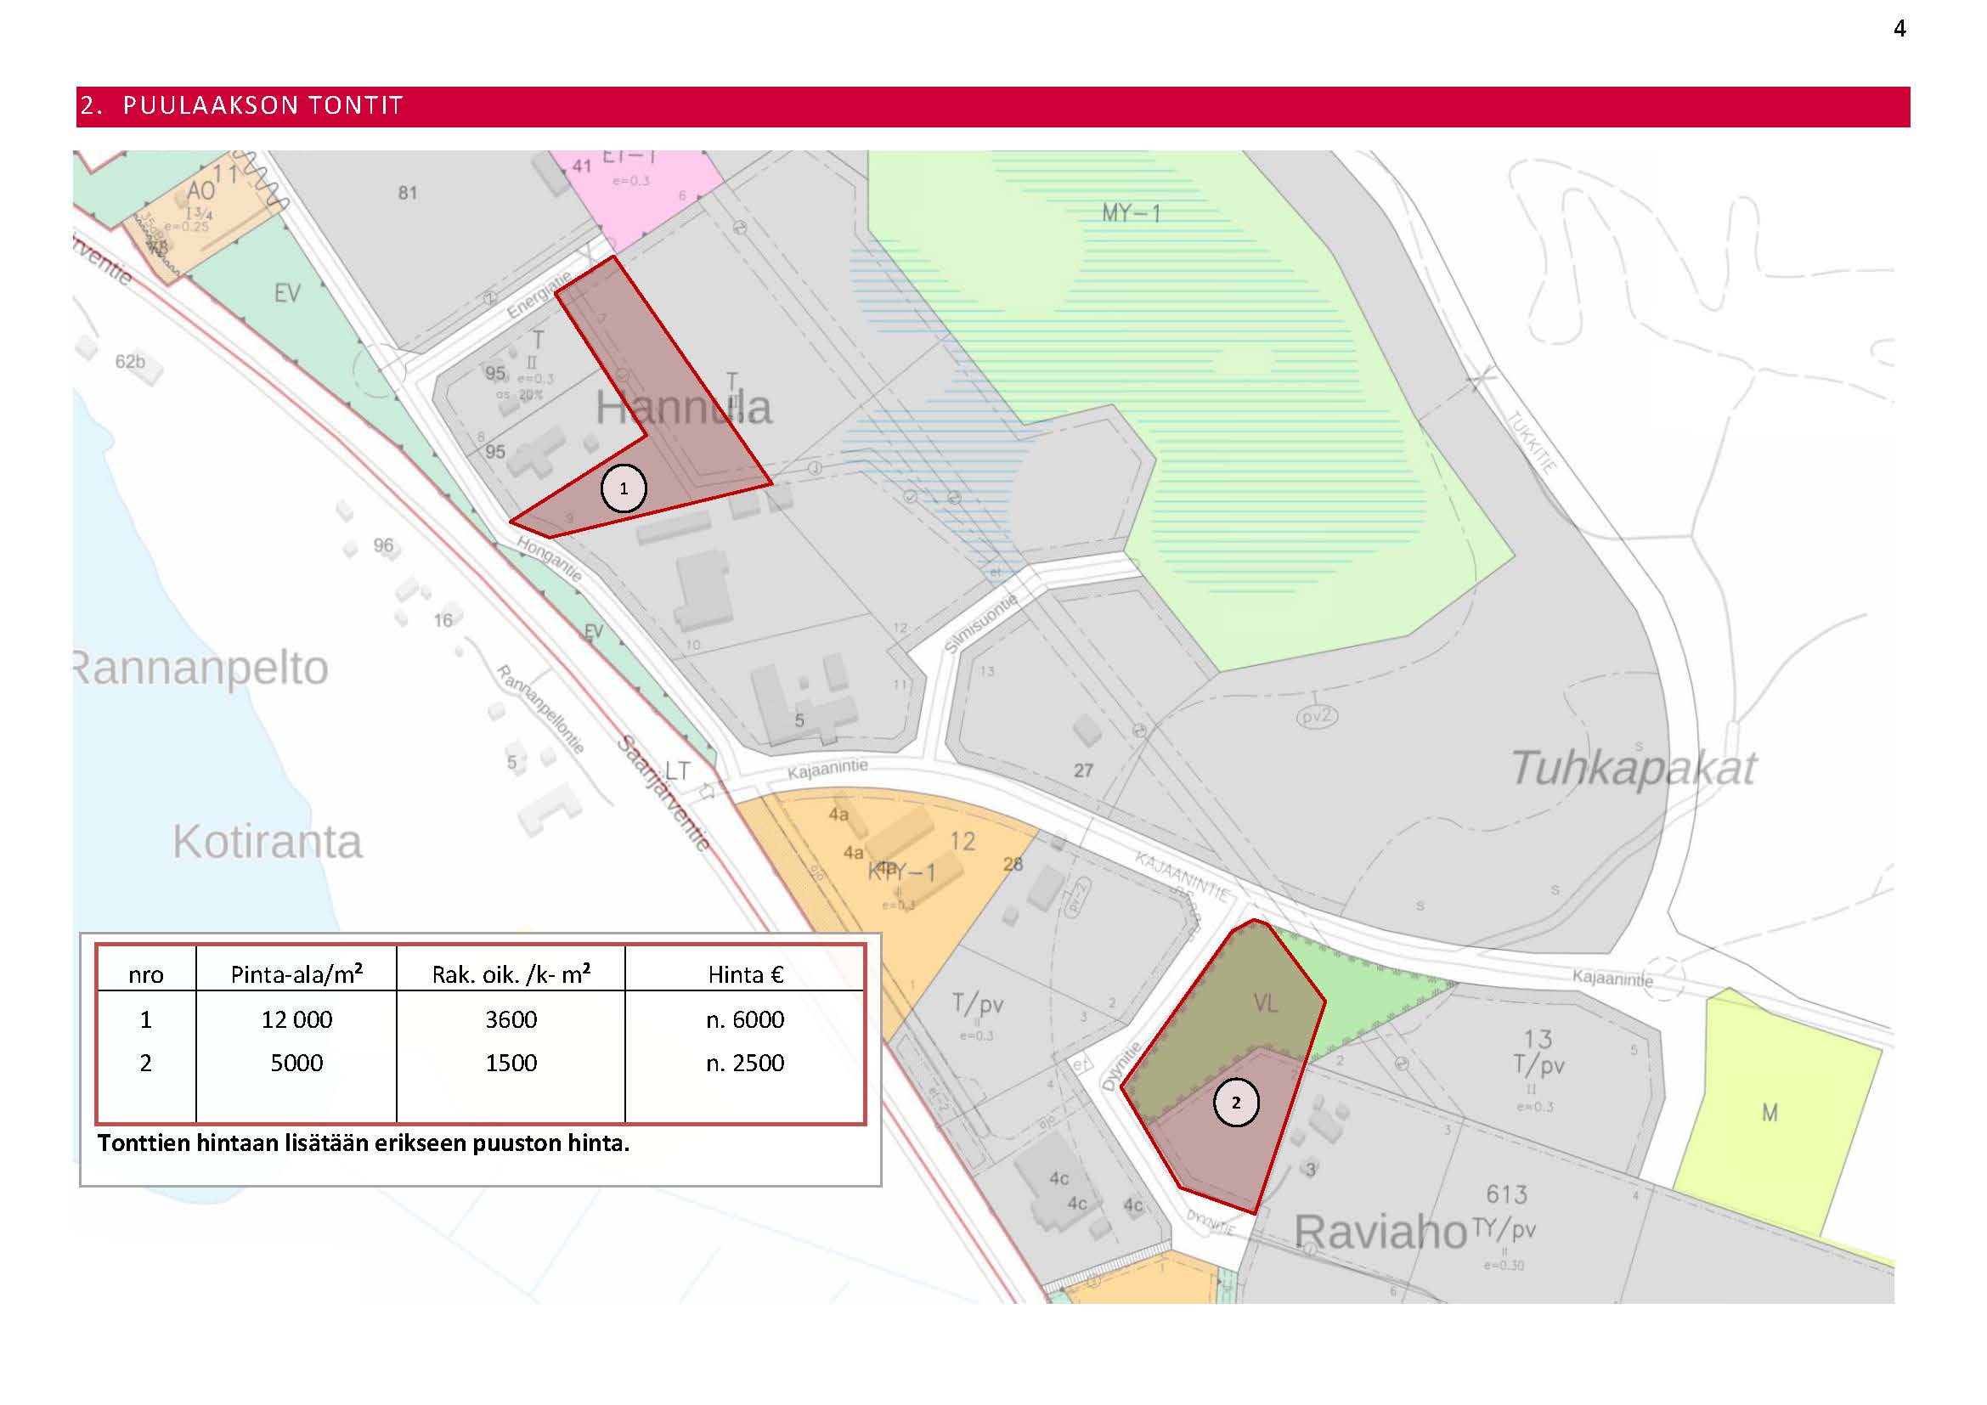
Task: Click the uppercase 'KAJAANINTIE' road label
Action: pyautogui.click(x=1183, y=877)
